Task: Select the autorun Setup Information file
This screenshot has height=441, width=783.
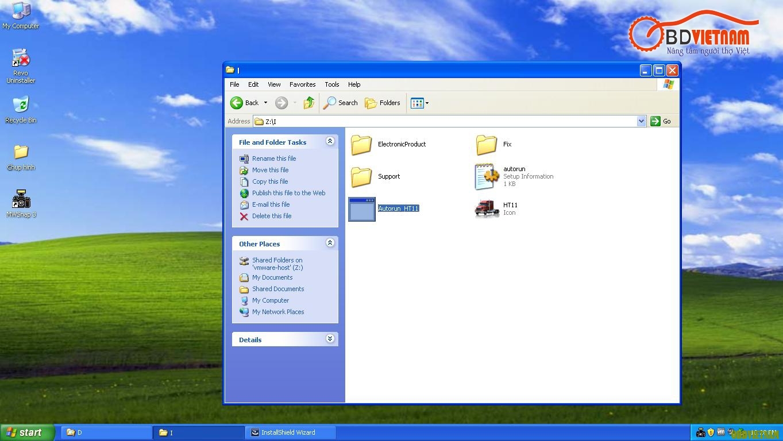Action: (487, 176)
